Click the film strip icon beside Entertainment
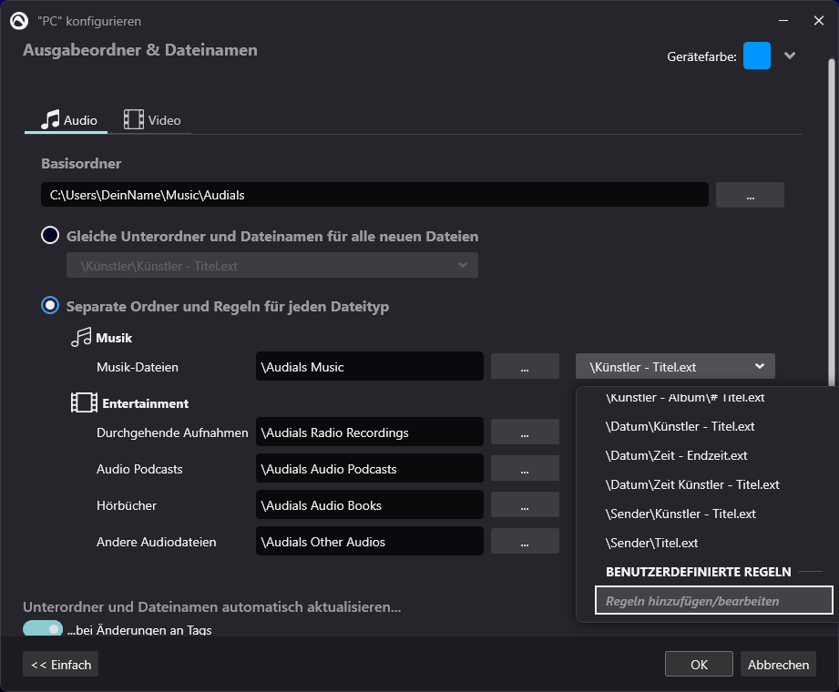 pyautogui.click(x=84, y=403)
